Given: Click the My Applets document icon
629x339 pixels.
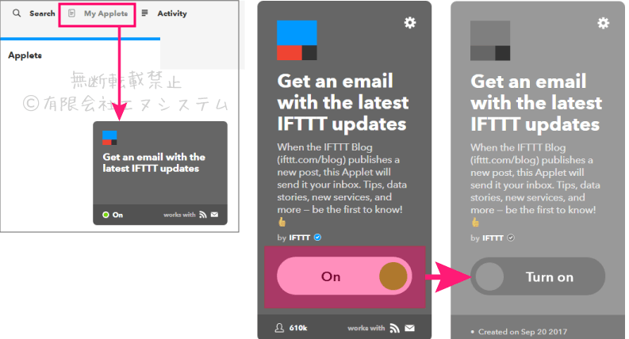Looking at the screenshot, I should pos(71,13).
